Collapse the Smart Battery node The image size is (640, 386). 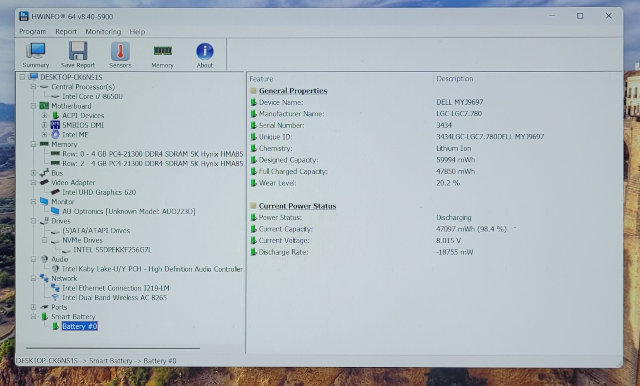pyautogui.click(x=33, y=316)
